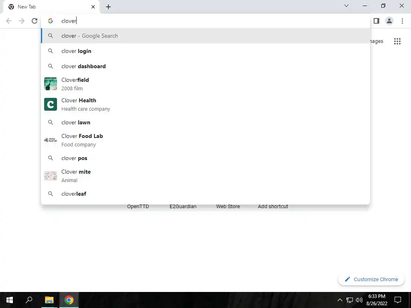Open File Explorer from taskbar
This screenshot has height=308, width=411.
point(49,300)
